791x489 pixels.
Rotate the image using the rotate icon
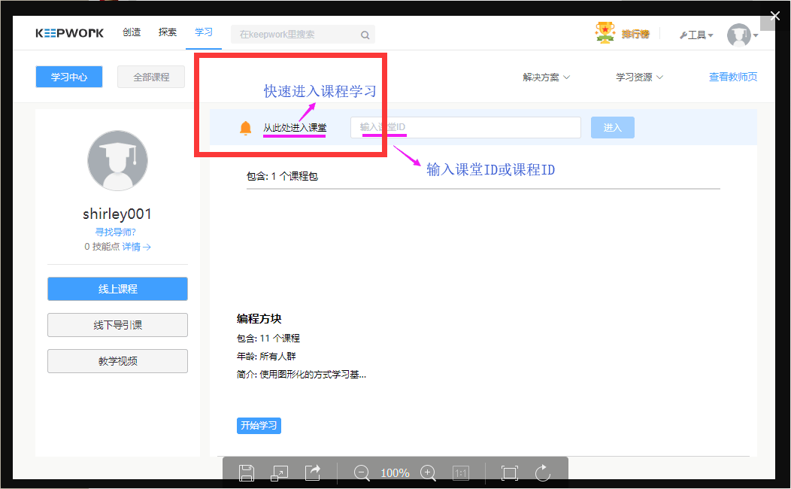pos(542,472)
